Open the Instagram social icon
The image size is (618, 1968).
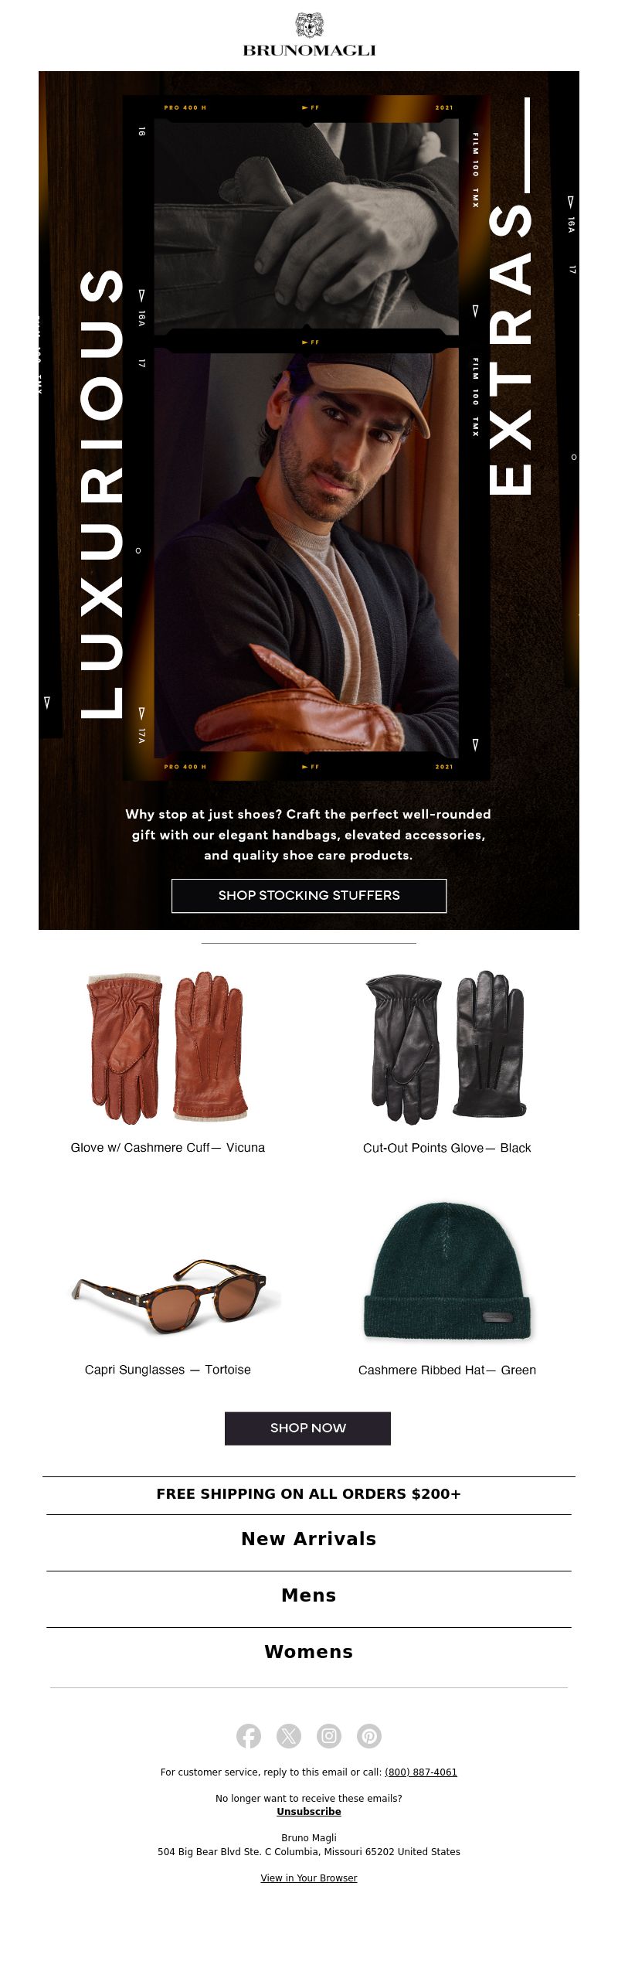(x=329, y=1736)
